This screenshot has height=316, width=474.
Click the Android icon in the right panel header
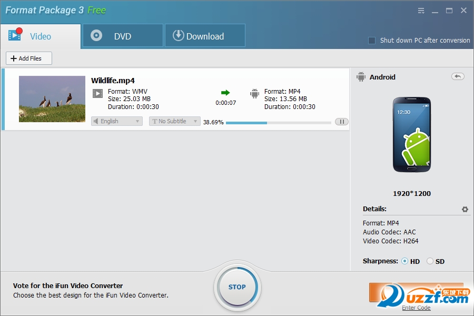point(361,77)
